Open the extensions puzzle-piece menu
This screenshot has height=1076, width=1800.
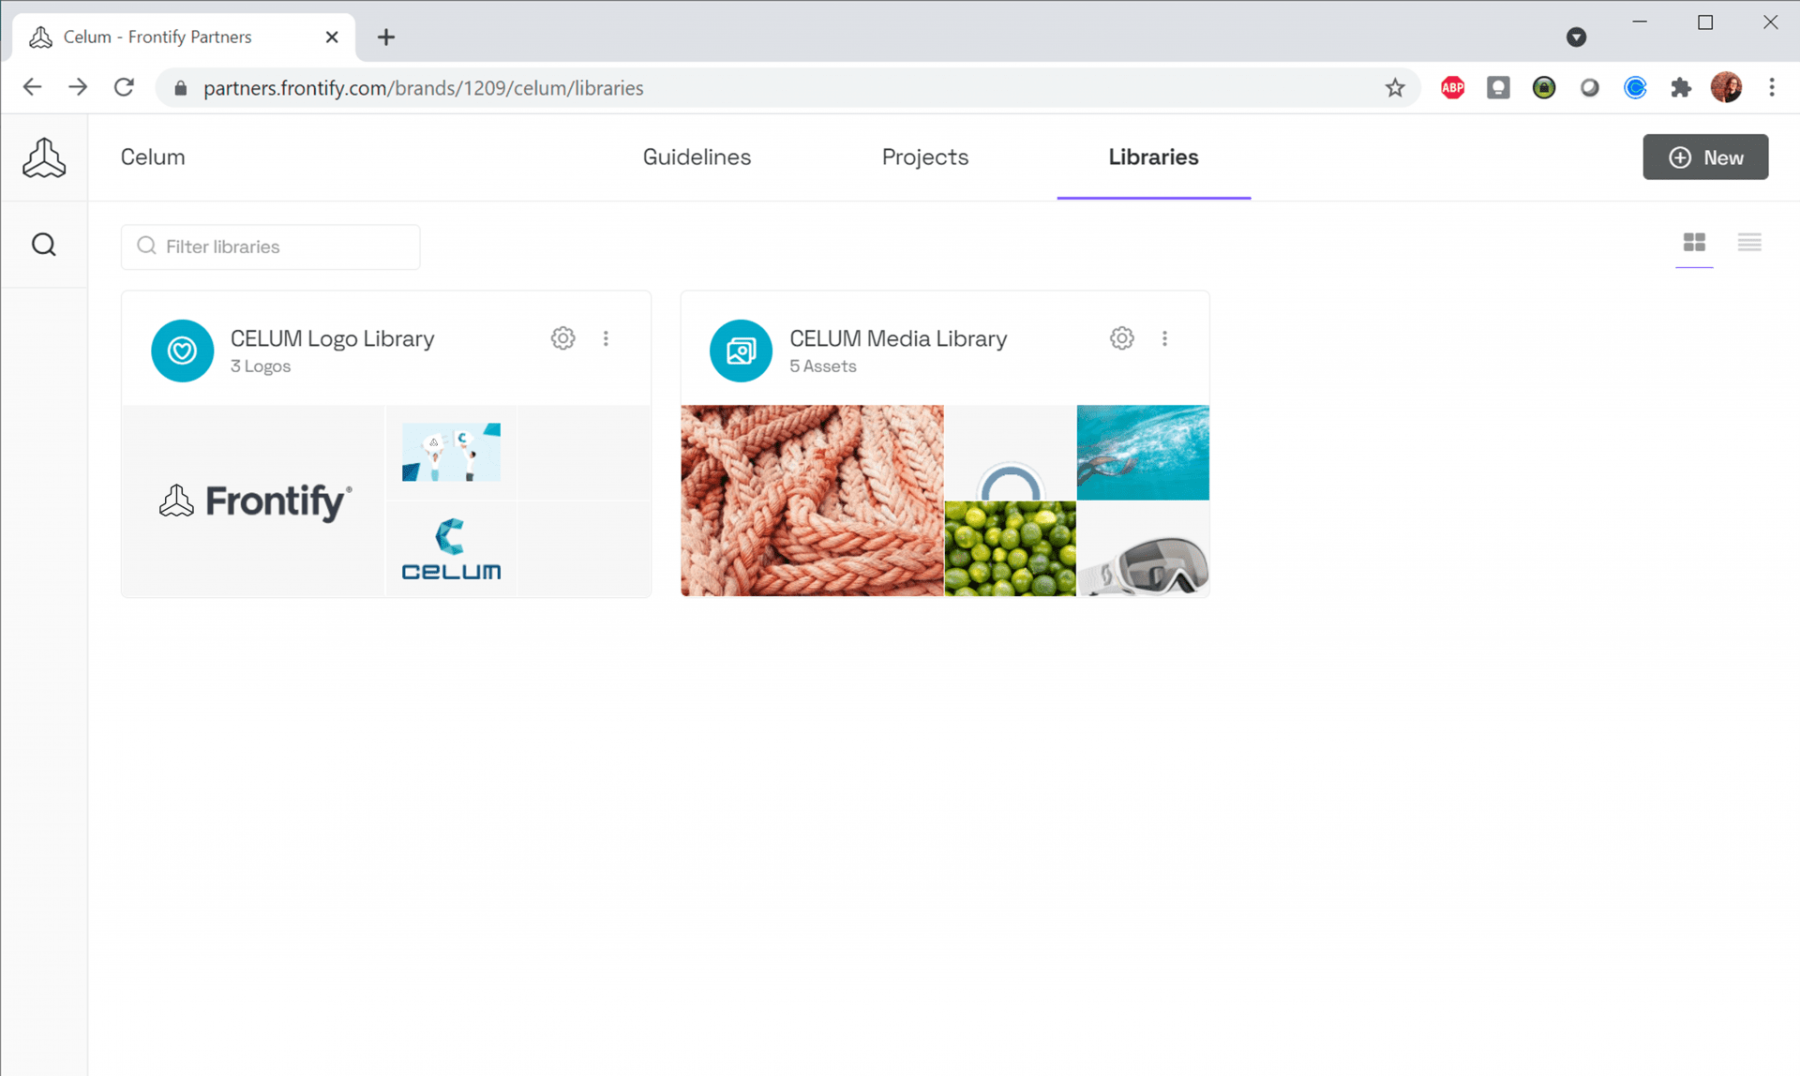click(x=1681, y=87)
